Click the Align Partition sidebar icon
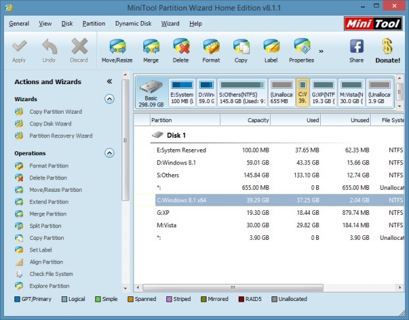 (19, 262)
